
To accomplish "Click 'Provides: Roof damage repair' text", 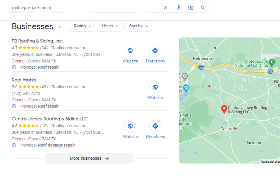I will click(47, 145).
